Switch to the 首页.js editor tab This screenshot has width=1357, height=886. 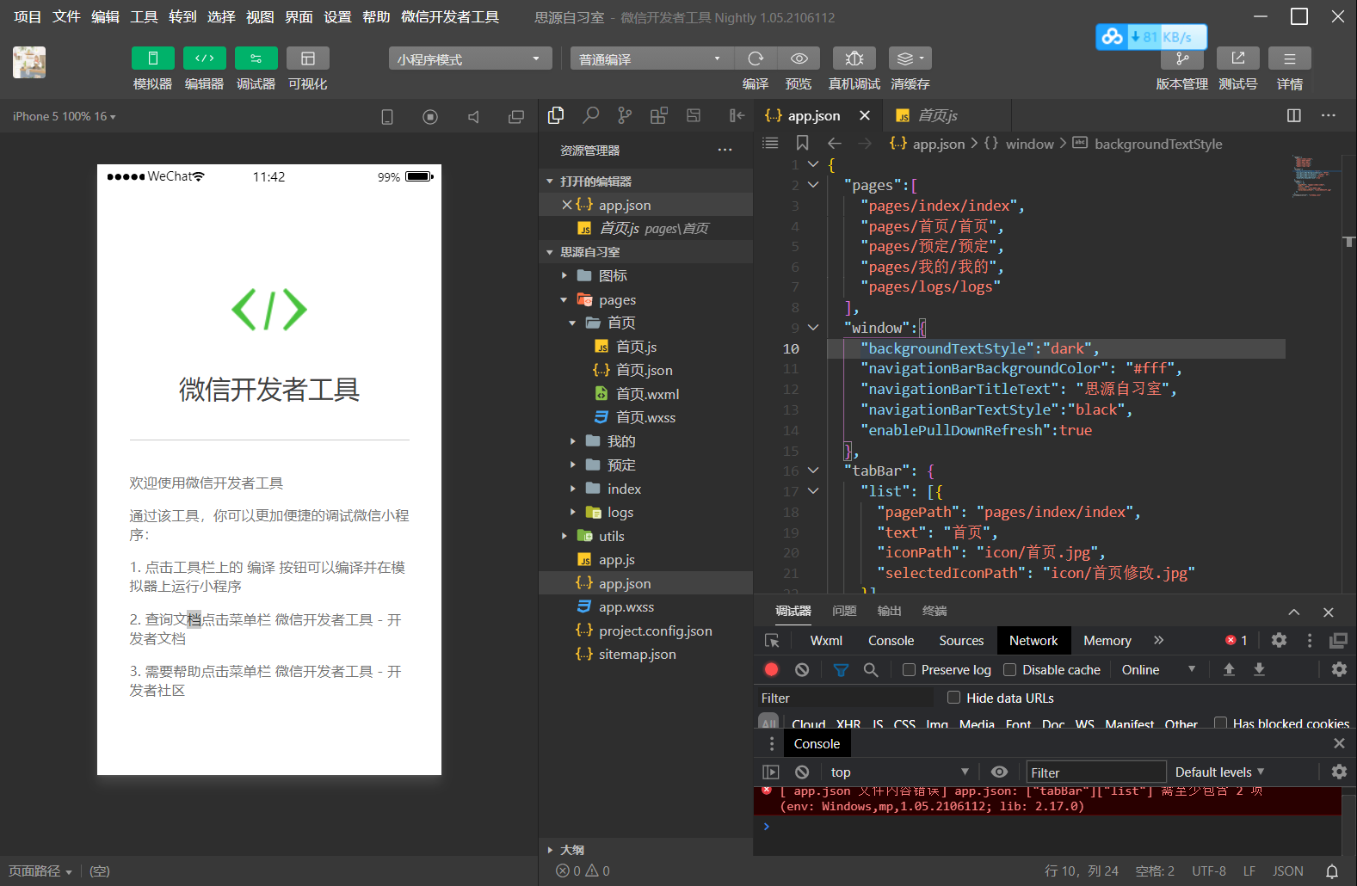[936, 115]
